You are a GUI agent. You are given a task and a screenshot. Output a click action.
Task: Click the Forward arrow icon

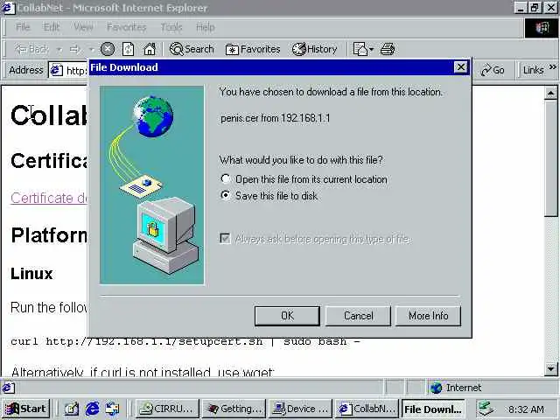(x=74, y=49)
